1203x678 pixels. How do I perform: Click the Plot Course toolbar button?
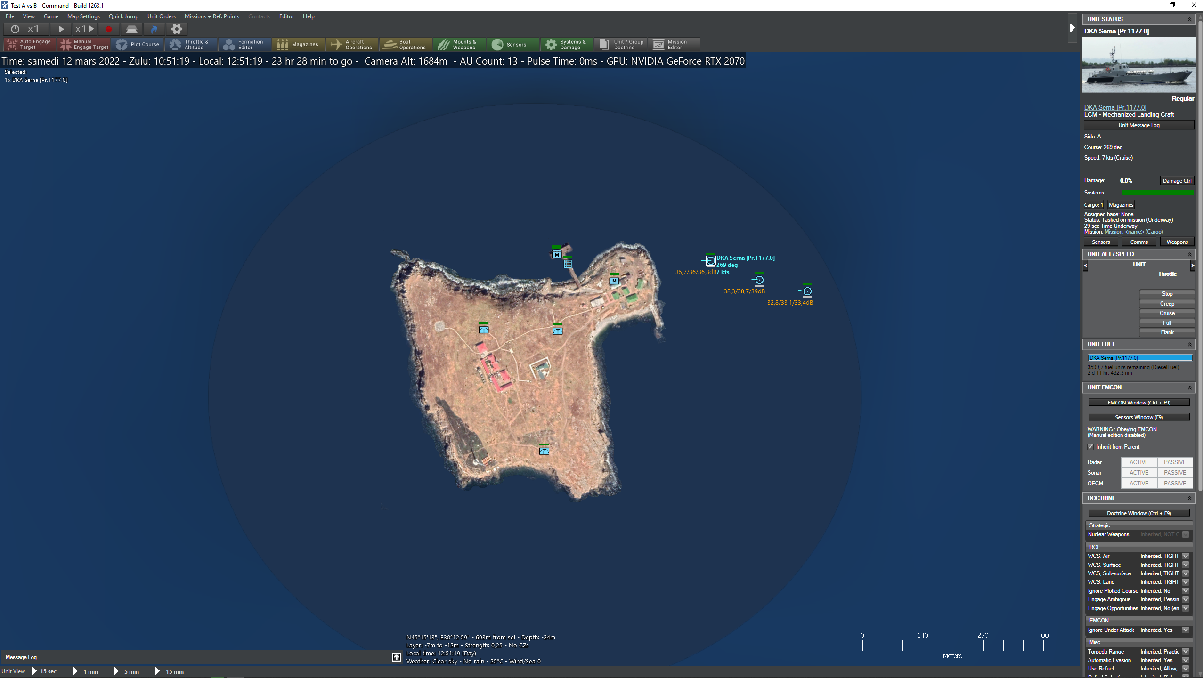click(138, 45)
